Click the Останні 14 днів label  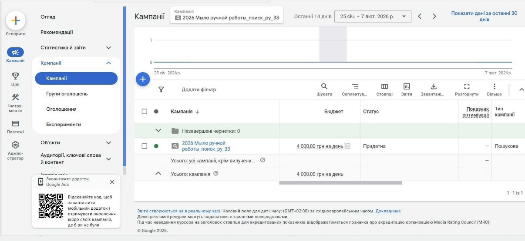[313, 17]
